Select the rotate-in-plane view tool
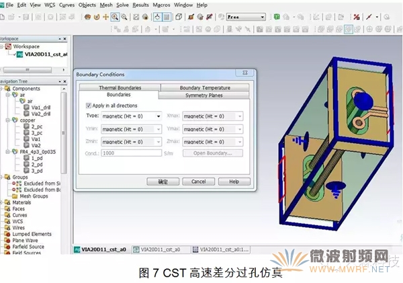The height and width of the screenshot is (283, 403). 97,17
